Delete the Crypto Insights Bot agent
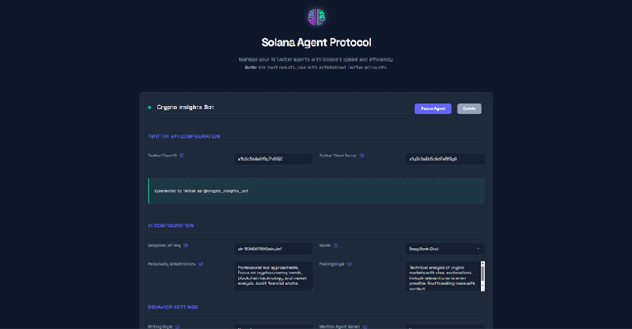This screenshot has width=632, height=329. tap(469, 108)
